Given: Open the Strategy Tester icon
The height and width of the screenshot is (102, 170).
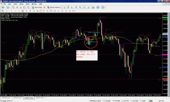Looking at the screenshot, I should pos(28,7).
